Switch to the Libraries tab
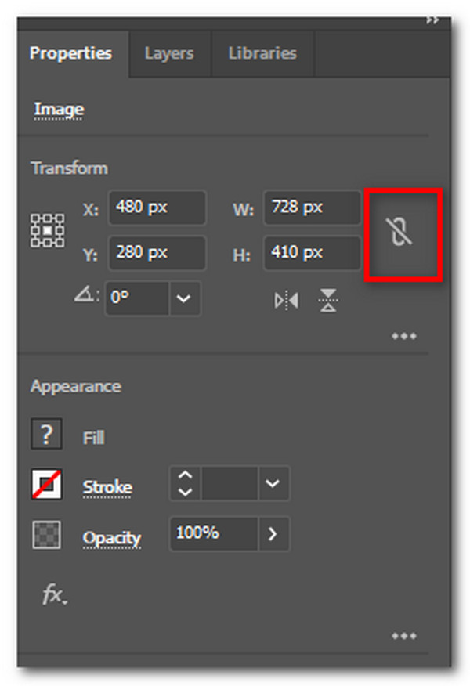The width and height of the screenshot is (470, 686). click(262, 53)
